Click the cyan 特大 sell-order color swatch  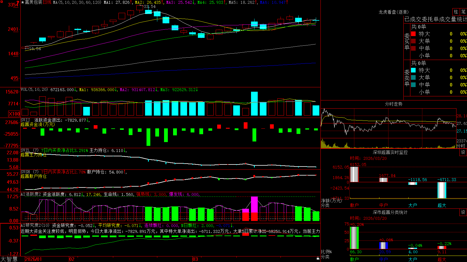(413, 70)
